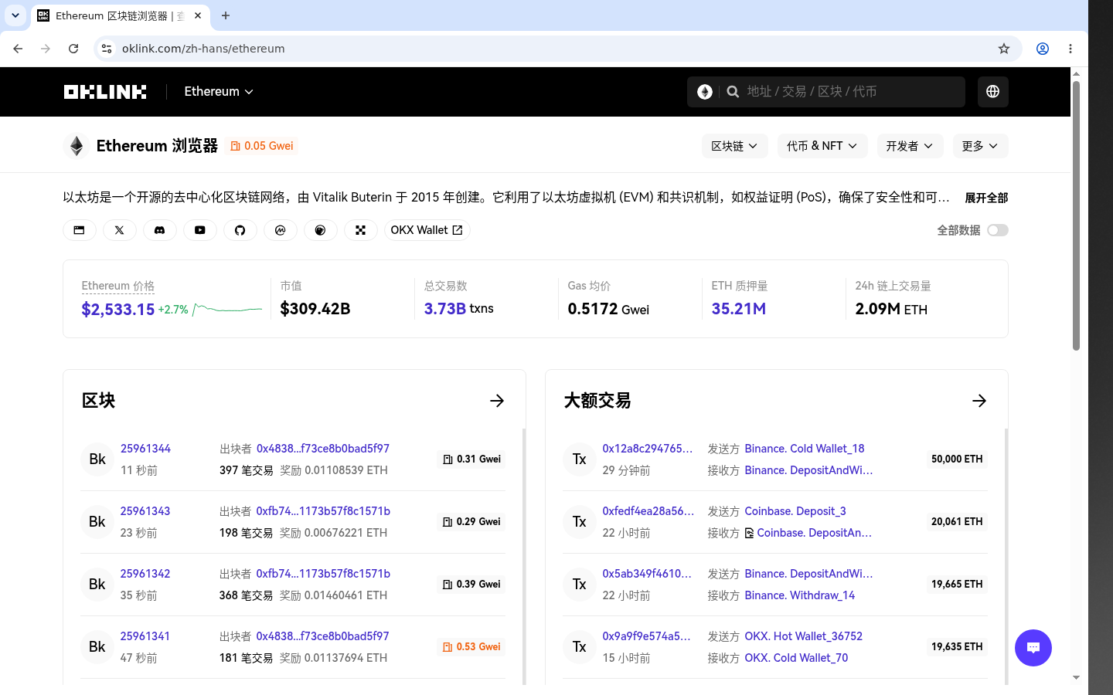Open block 25961343

pyautogui.click(x=145, y=511)
